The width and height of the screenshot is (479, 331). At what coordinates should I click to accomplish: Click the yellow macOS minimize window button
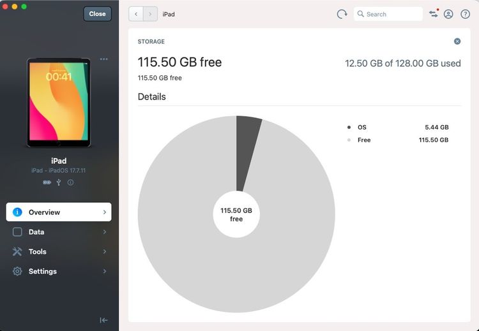point(15,6)
